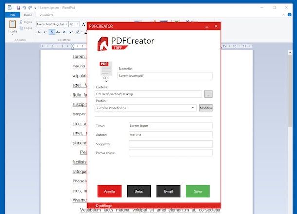Copy selection with Copia
The image size is (297, 214).
point(26,28)
